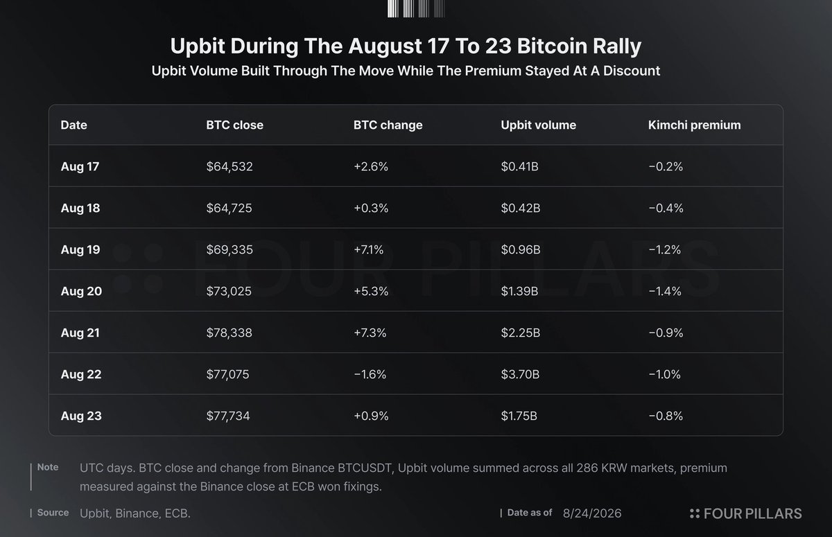Select the BTC close column header
This screenshot has height=537, width=832.
tap(234, 125)
